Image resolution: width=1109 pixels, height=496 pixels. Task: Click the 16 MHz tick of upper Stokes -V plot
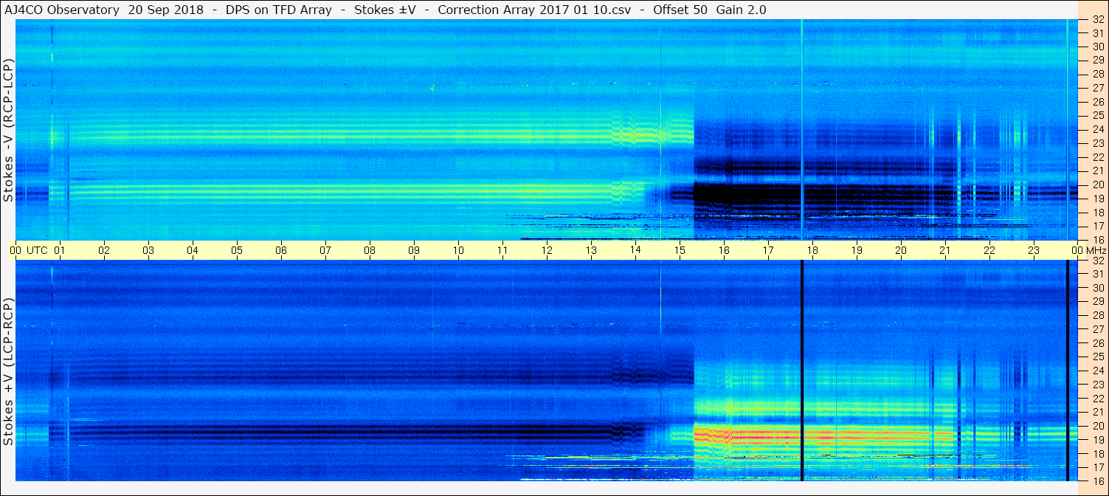tap(1097, 240)
